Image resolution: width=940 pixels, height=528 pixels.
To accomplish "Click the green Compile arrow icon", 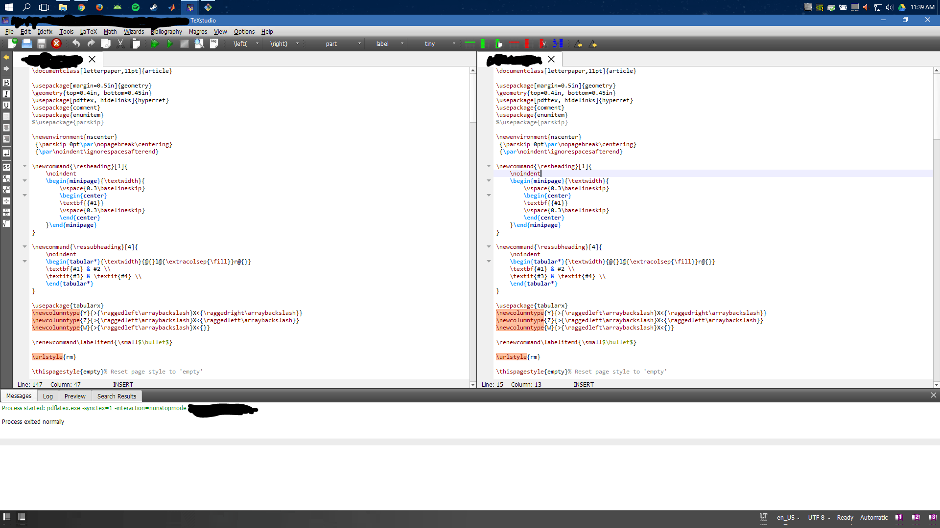I will (169, 44).
